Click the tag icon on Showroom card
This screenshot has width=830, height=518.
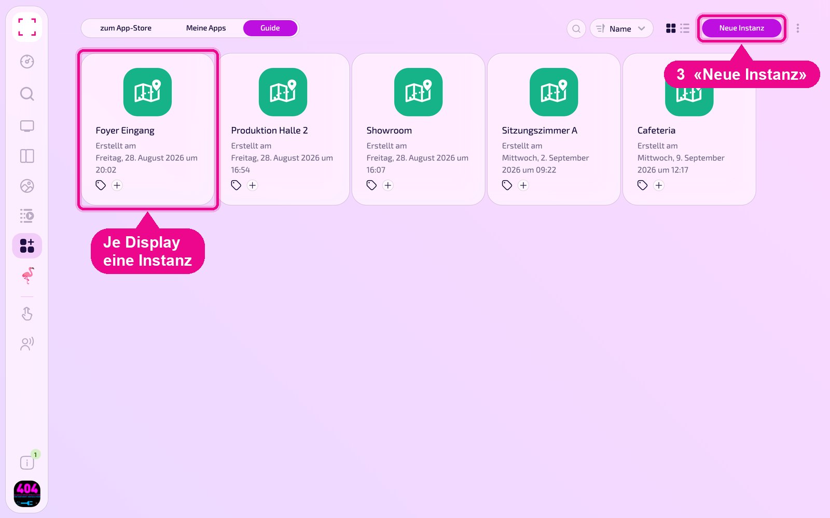point(371,185)
